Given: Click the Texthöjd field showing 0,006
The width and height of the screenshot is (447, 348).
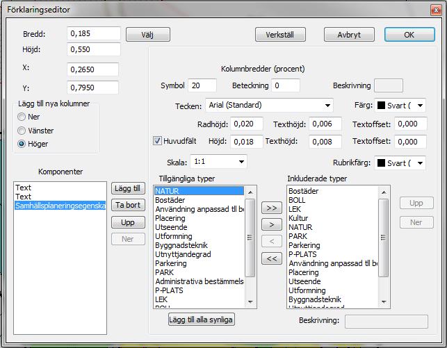Looking at the screenshot, I should tap(325, 124).
